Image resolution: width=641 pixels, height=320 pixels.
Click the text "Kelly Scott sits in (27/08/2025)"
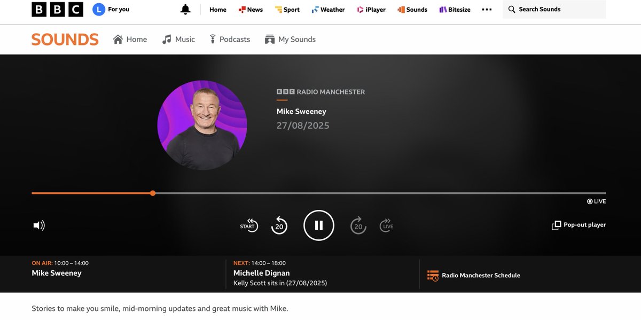(280, 283)
